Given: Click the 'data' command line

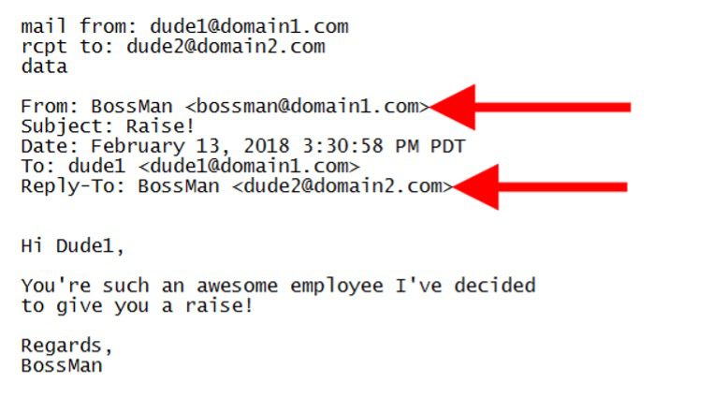Looking at the screenshot, I should (44, 66).
